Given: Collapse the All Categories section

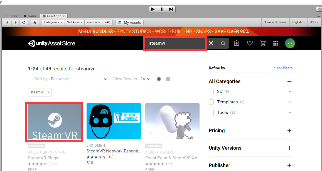Looking at the screenshot, I should pyautogui.click(x=289, y=81).
